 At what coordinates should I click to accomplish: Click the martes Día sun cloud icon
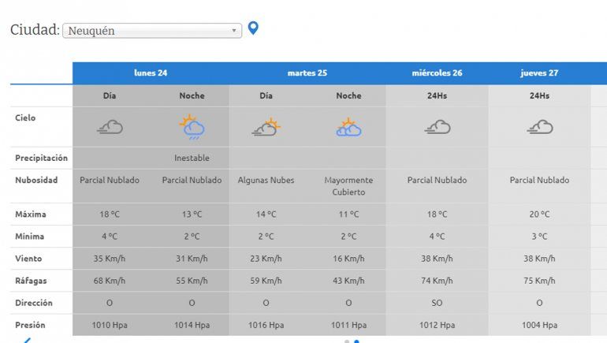pyautogui.click(x=266, y=127)
